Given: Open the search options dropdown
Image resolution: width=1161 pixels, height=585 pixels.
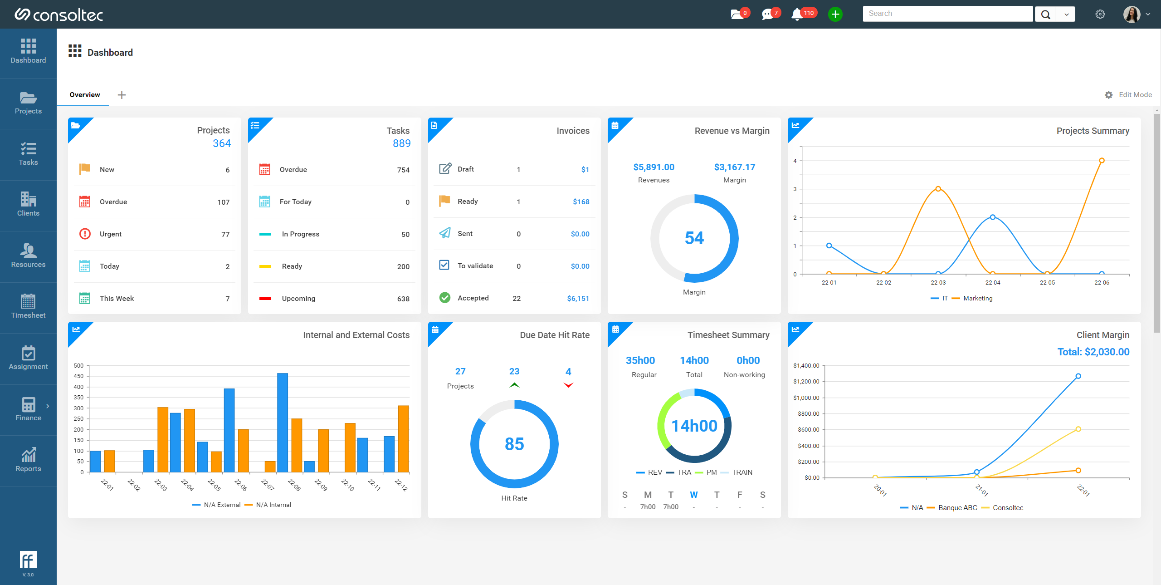Looking at the screenshot, I should [x=1065, y=14].
